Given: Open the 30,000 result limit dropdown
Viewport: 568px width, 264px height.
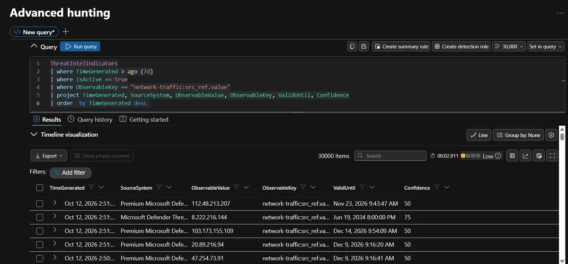Looking at the screenshot, I should click(x=509, y=46).
